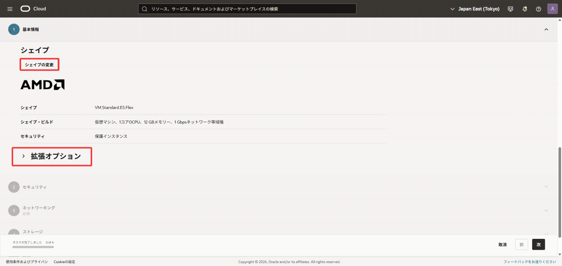Click the 取消 cancel button

coord(502,245)
